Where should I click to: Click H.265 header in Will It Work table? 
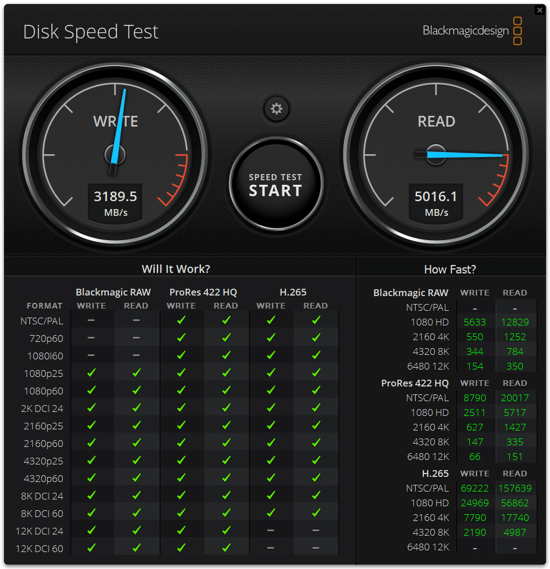click(x=293, y=292)
